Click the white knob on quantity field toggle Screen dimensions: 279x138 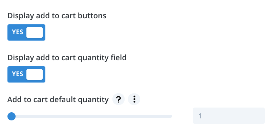35,74
